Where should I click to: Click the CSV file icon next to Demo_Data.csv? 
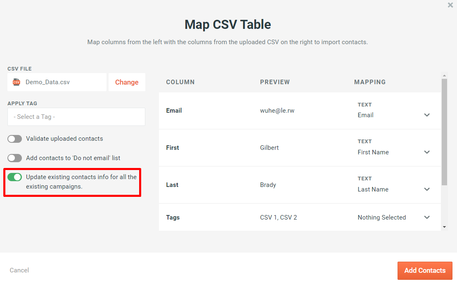point(16,82)
